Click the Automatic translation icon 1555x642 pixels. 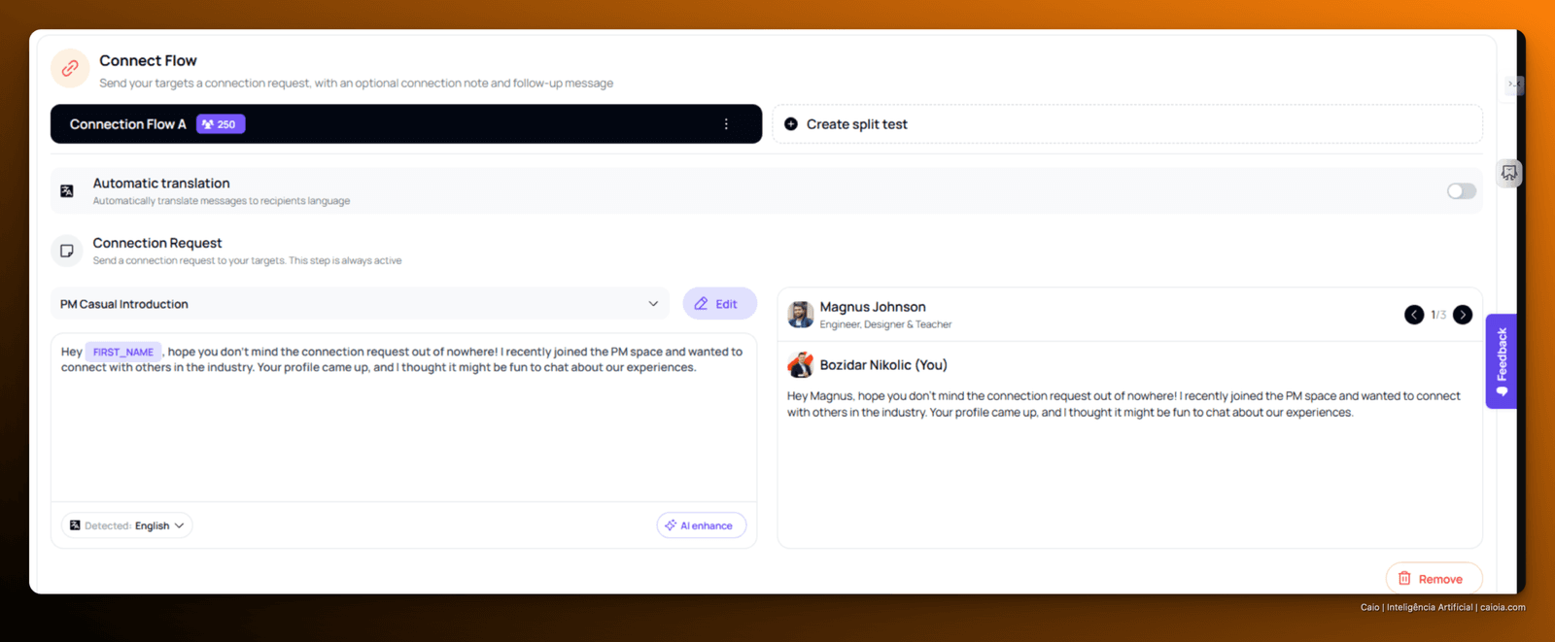point(67,191)
